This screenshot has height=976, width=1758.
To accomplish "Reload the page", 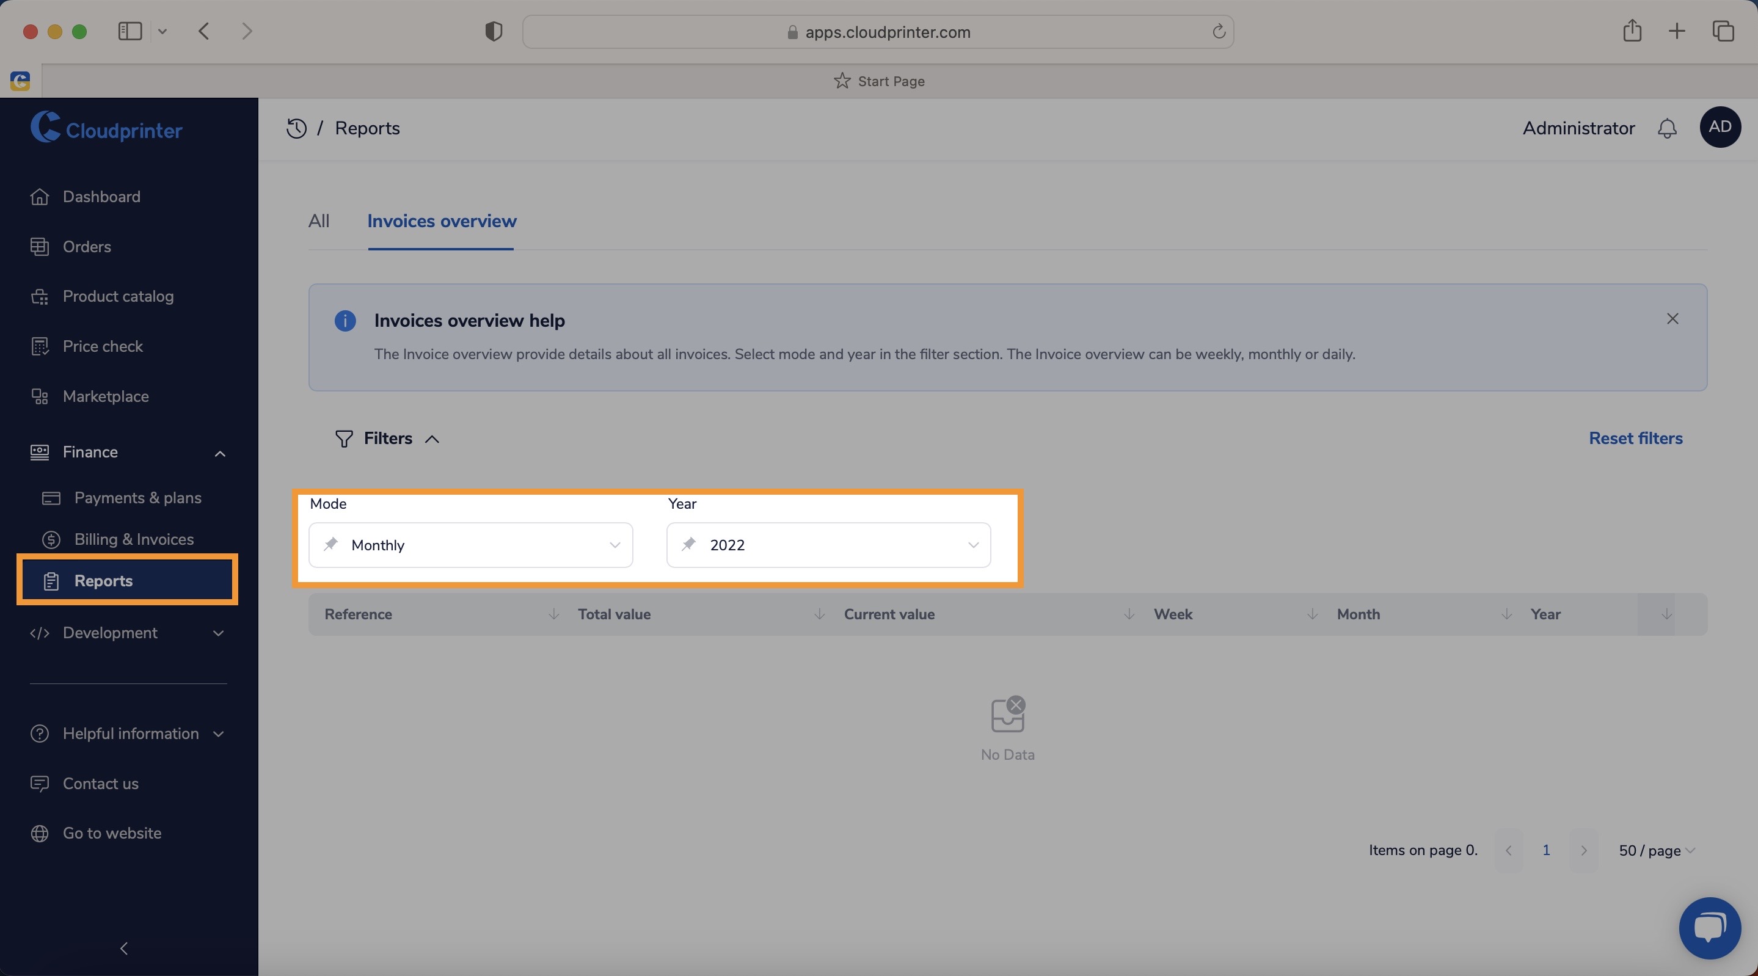I will tap(1219, 31).
